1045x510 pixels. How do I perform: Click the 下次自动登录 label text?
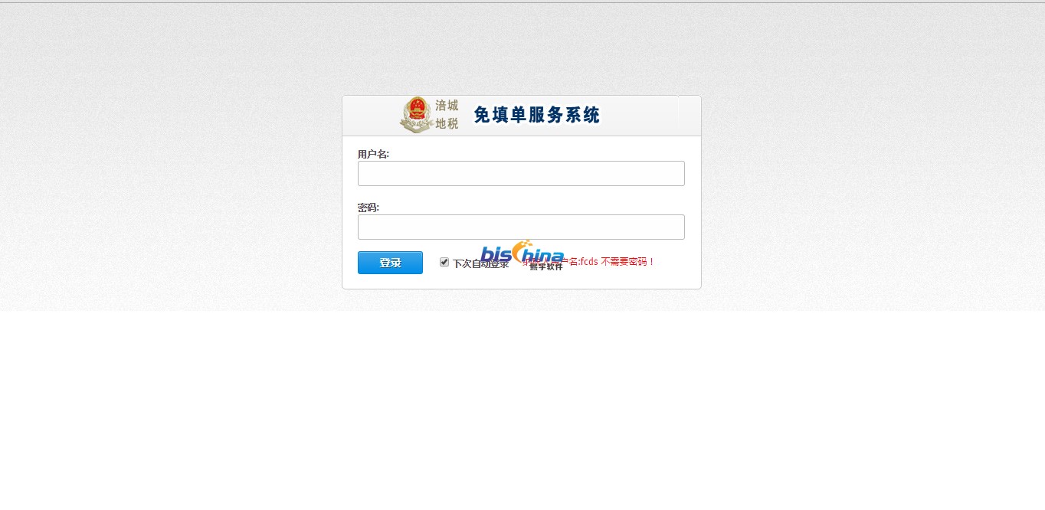[480, 263]
